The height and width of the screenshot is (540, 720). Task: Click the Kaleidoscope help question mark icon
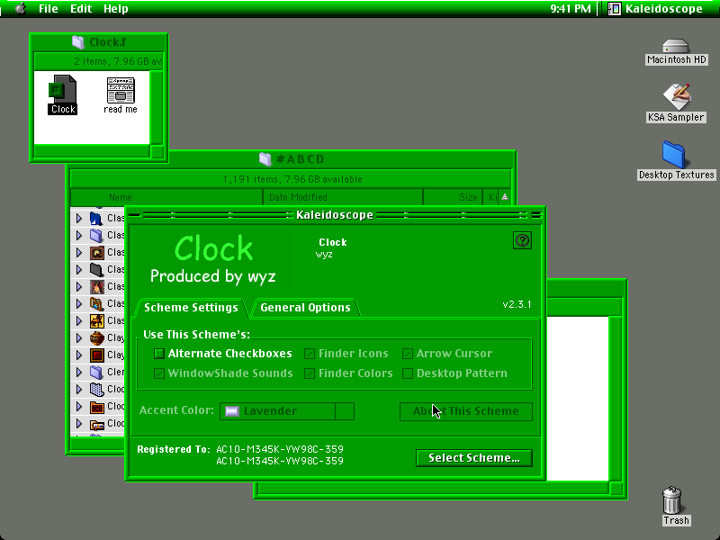(x=522, y=240)
